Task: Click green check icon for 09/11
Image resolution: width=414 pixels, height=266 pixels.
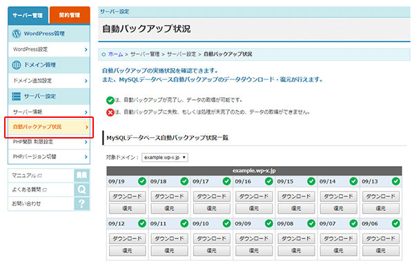Action: 184,223
